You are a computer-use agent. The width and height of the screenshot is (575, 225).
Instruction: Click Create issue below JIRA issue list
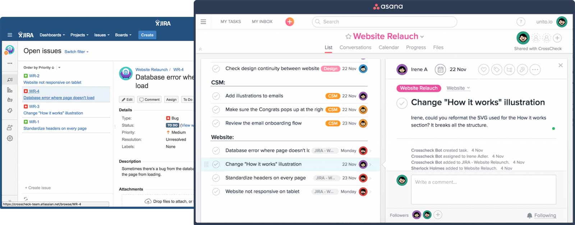click(x=38, y=188)
